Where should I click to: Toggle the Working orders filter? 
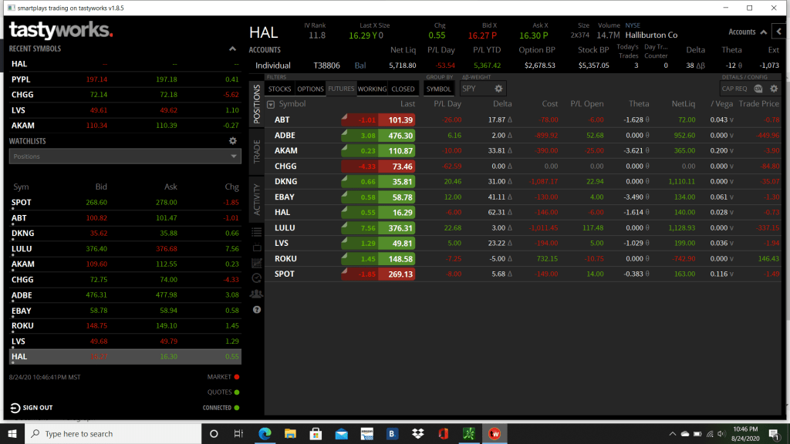(372, 89)
